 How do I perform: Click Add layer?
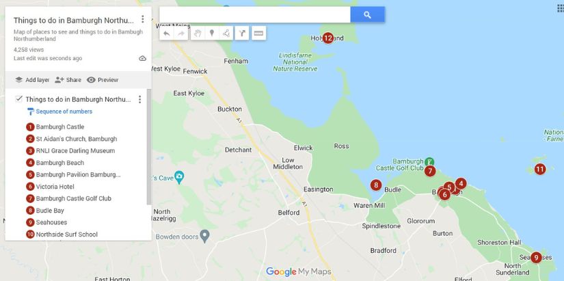[32, 80]
